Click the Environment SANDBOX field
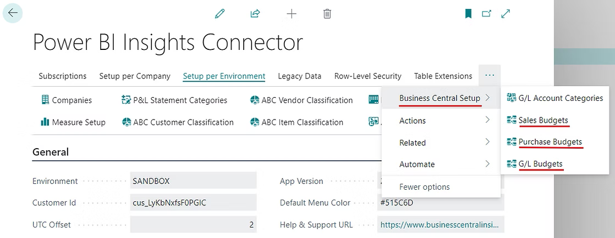This screenshot has height=238, width=615. 194,181
